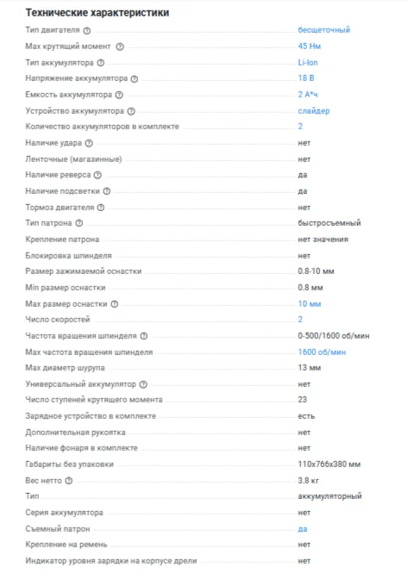Click the 1600 об/мин link

pos(322,352)
